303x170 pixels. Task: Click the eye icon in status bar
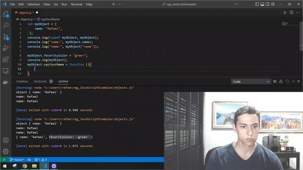pyautogui.click(x=29, y=160)
